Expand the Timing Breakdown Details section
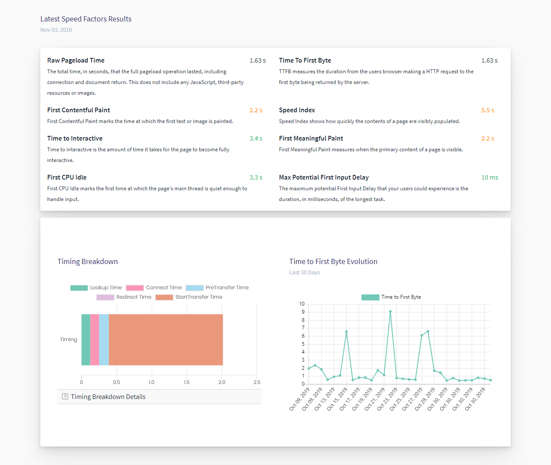The width and height of the screenshot is (551, 465). [108, 396]
